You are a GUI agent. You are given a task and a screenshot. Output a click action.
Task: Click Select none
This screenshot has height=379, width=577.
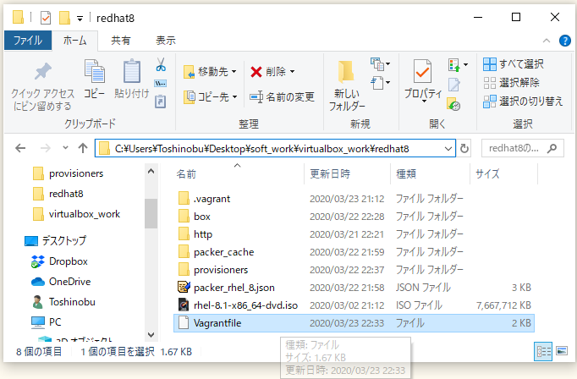512,82
